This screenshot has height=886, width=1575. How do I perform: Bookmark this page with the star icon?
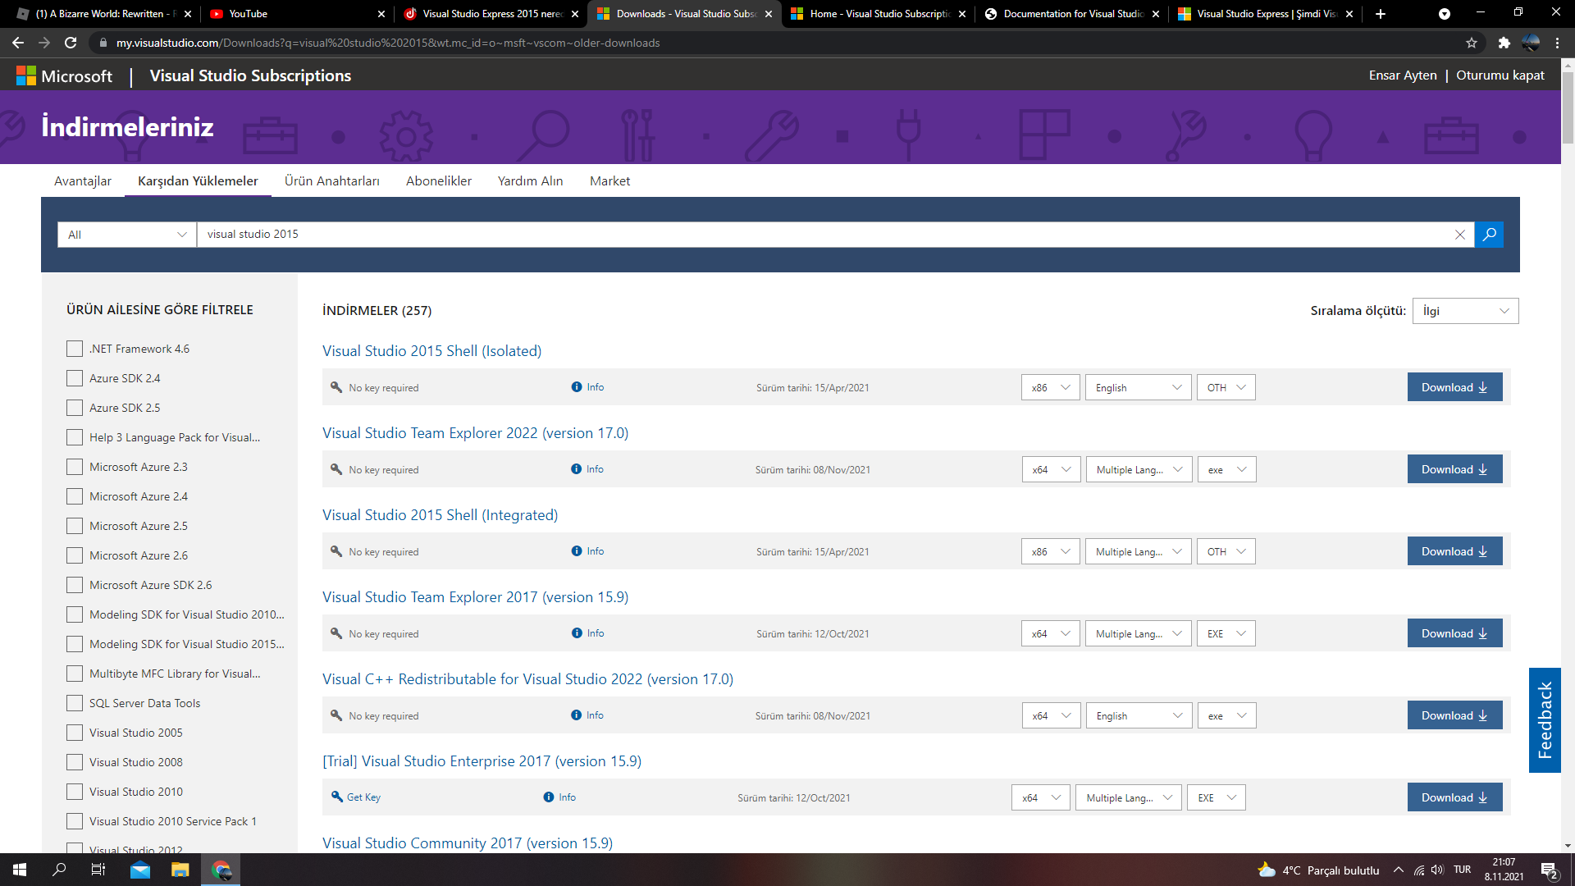click(x=1472, y=43)
